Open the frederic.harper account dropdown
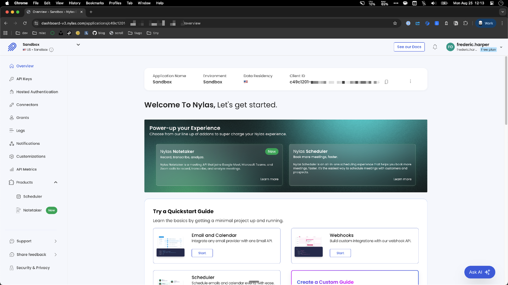Screen dimensions: 508x285 tap(501, 47)
